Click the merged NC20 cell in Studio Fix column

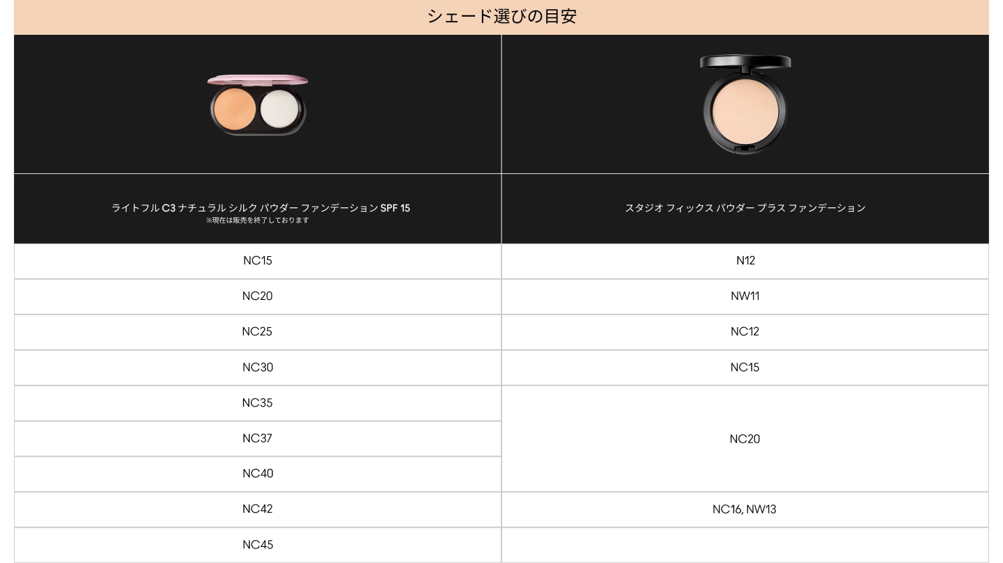[x=745, y=438]
